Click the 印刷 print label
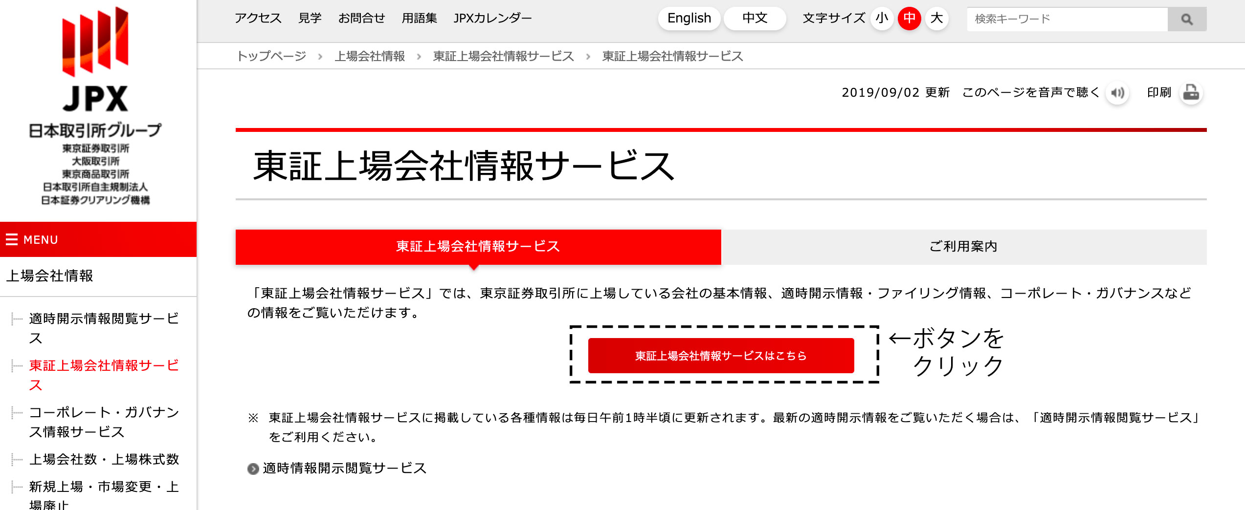Image resolution: width=1245 pixels, height=510 pixels. 1159,92
